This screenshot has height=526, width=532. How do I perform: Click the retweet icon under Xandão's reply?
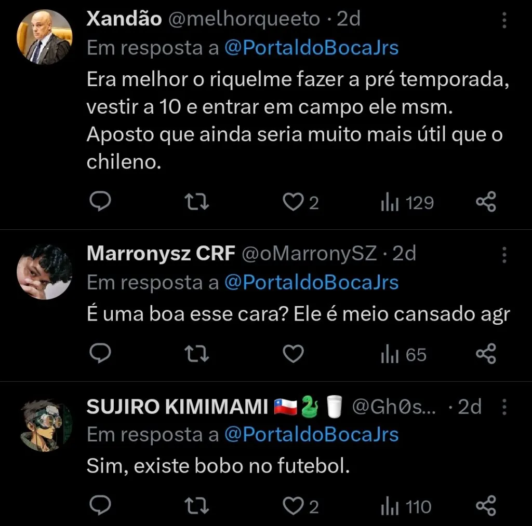click(x=196, y=202)
